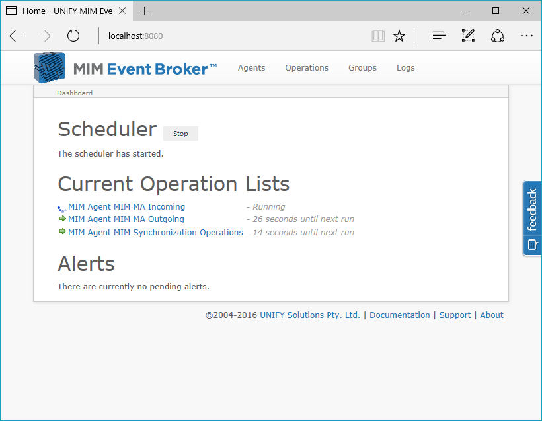The height and width of the screenshot is (421, 542).
Task: Stop the scheduler
Action: click(180, 134)
